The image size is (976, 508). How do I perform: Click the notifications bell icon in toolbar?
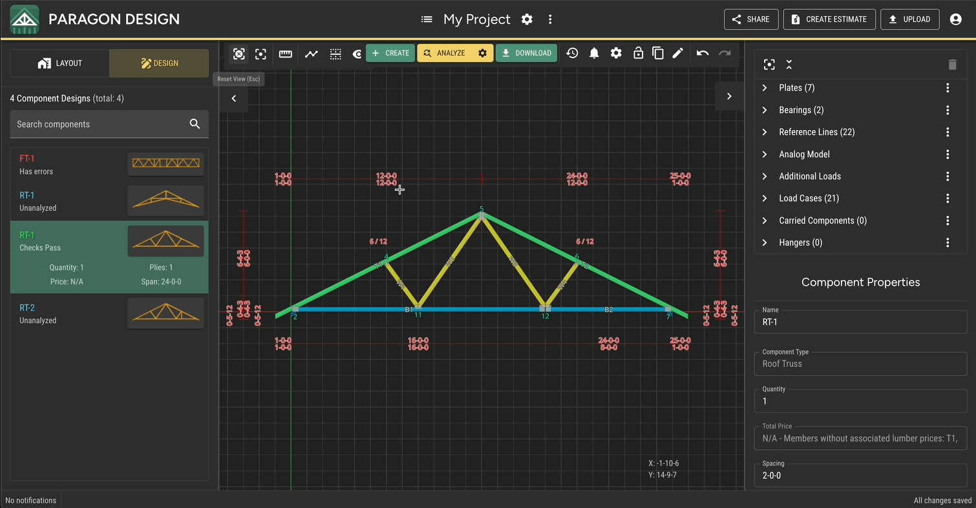[x=594, y=54]
